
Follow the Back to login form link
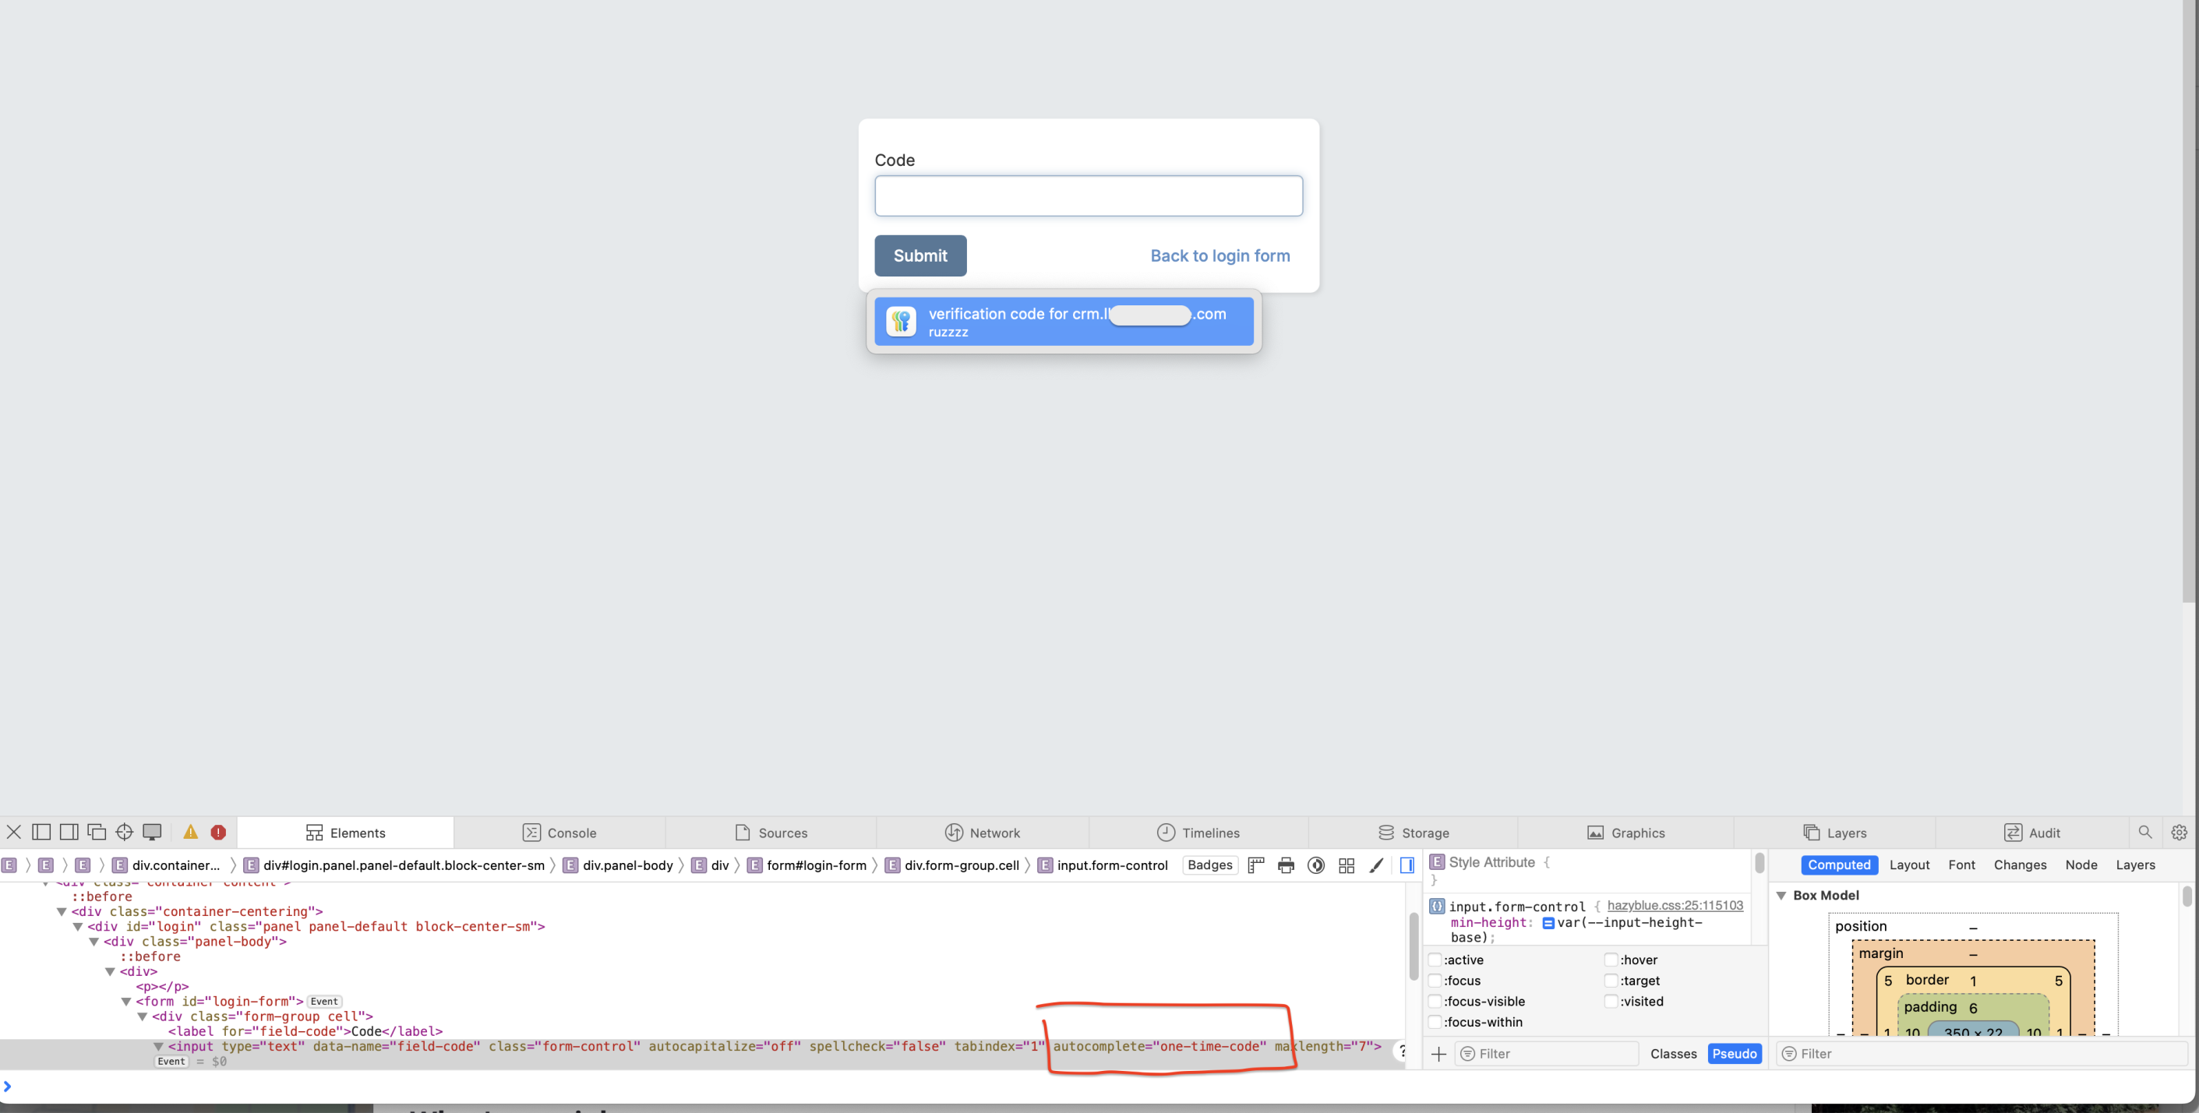[1220, 256]
